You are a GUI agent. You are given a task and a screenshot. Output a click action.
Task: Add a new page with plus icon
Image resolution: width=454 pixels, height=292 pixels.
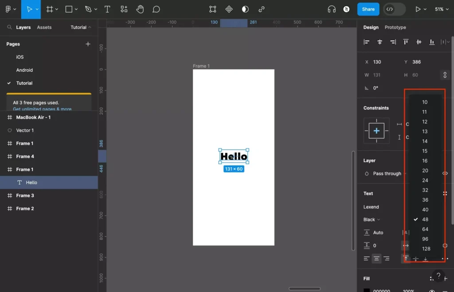click(x=88, y=44)
